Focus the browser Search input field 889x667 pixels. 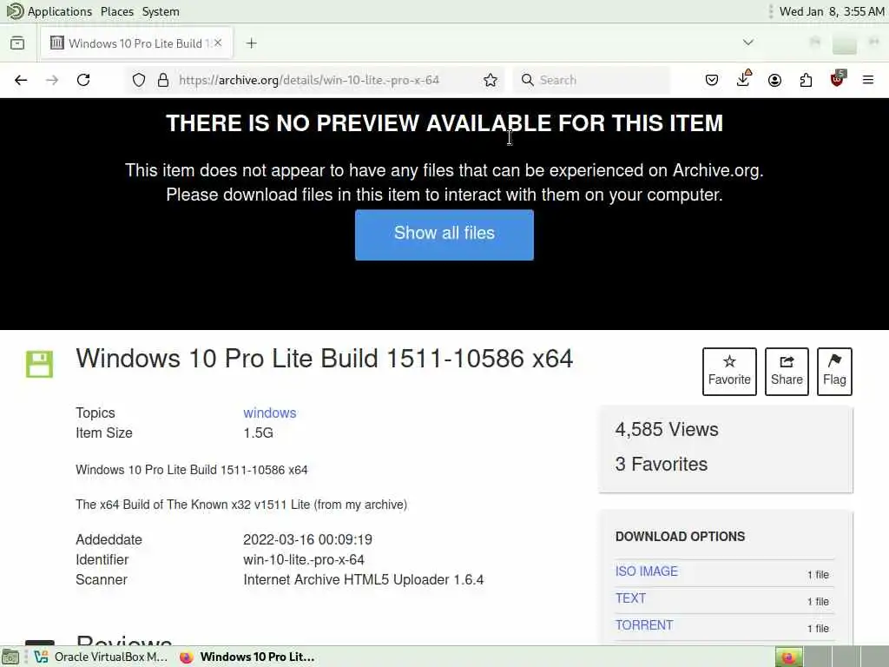coord(591,80)
